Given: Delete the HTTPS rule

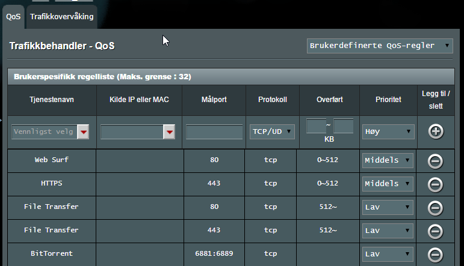Looking at the screenshot, I should 435,184.
